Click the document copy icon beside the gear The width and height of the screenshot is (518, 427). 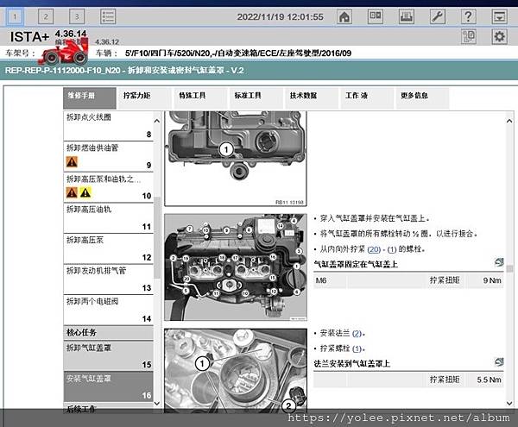point(469,36)
